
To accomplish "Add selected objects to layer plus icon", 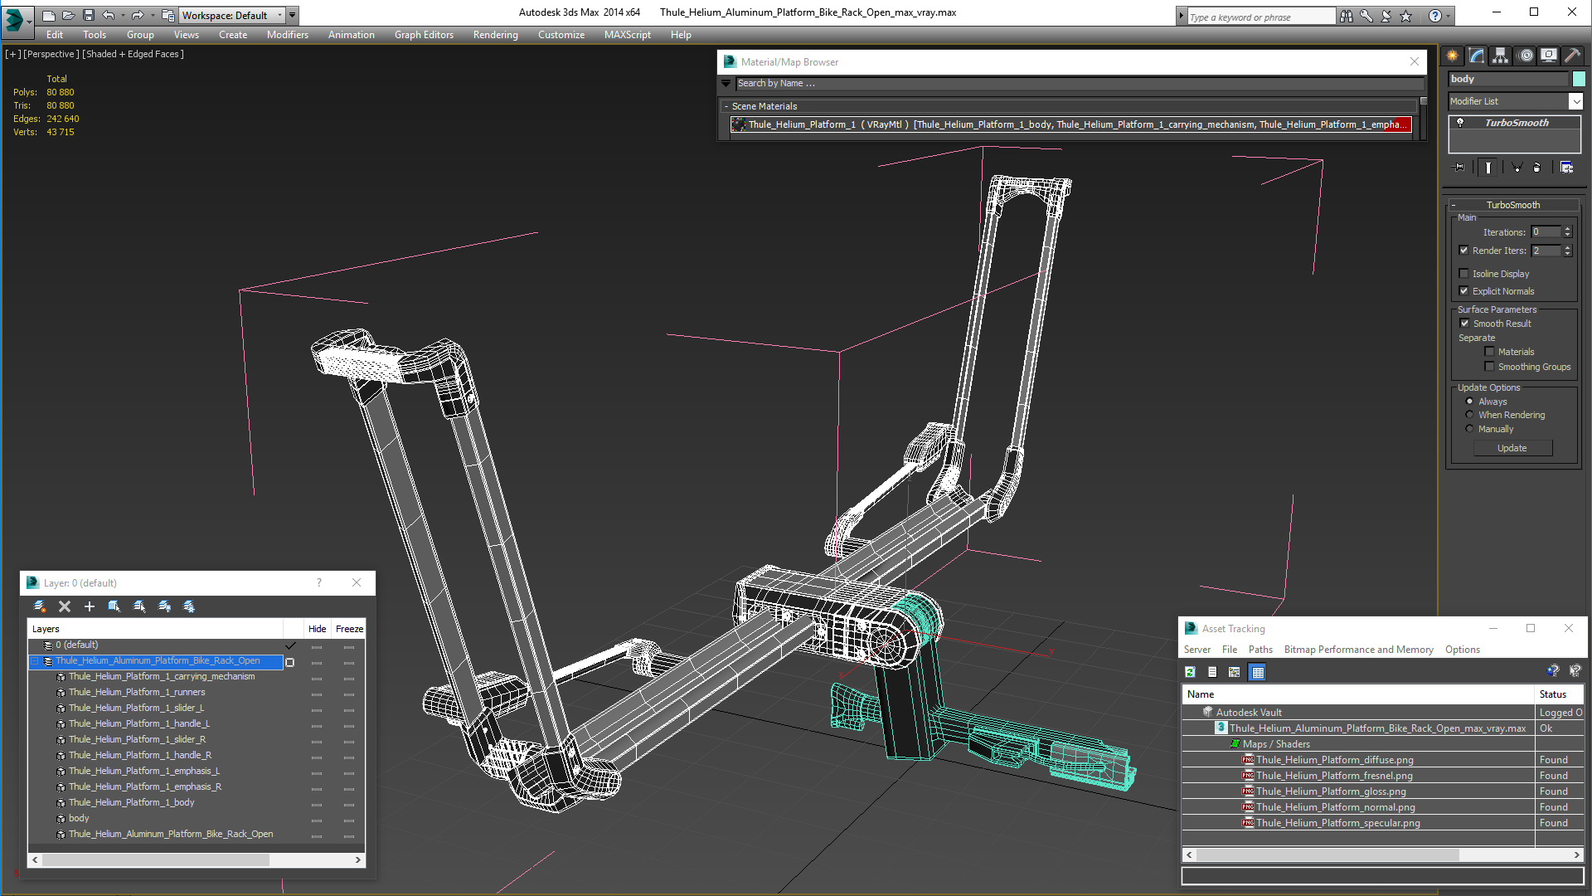I will [90, 606].
